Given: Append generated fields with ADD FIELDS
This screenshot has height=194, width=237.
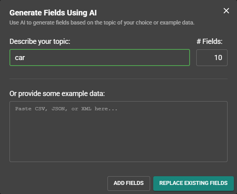Looking at the screenshot, I should (x=129, y=183).
